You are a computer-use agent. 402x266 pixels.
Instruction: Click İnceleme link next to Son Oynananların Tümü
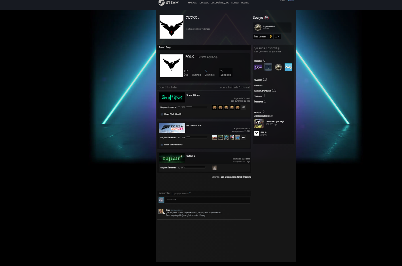click(247, 177)
